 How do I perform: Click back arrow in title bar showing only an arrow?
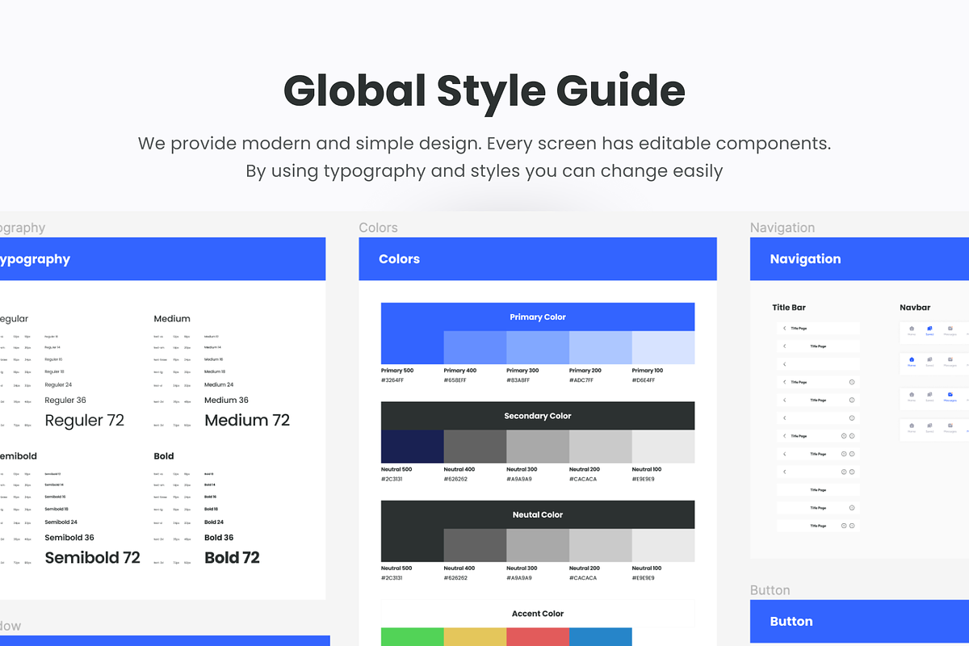coord(784,364)
